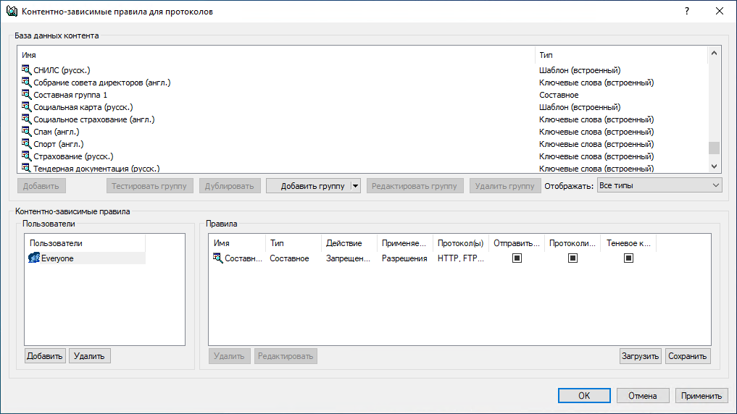The image size is (737, 414).
Task: Click the Загрузить button
Action: [x=640, y=356]
